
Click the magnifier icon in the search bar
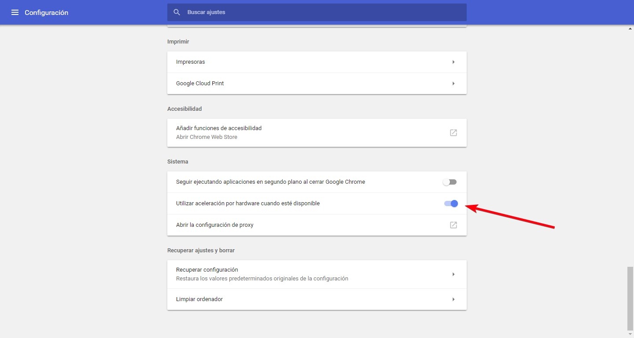point(177,12)
